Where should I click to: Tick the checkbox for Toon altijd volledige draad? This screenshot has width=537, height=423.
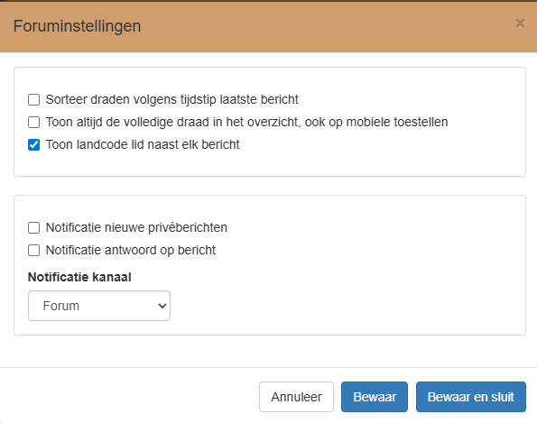tap(33, 122)
